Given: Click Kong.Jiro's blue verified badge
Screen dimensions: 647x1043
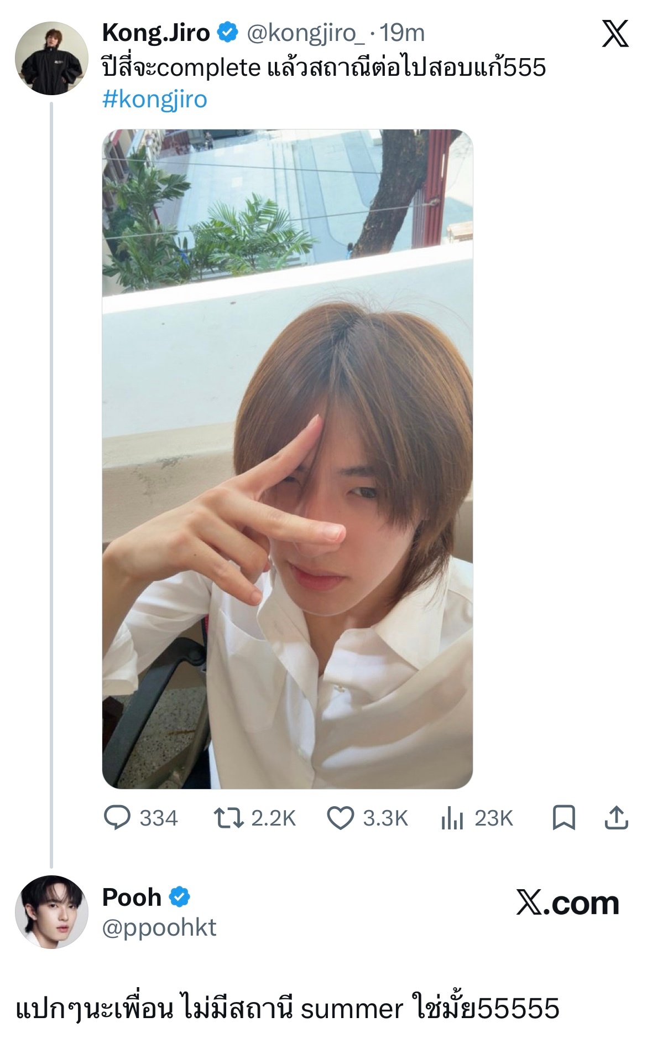Looking at the screenshot, I should (x=227, y=33).
